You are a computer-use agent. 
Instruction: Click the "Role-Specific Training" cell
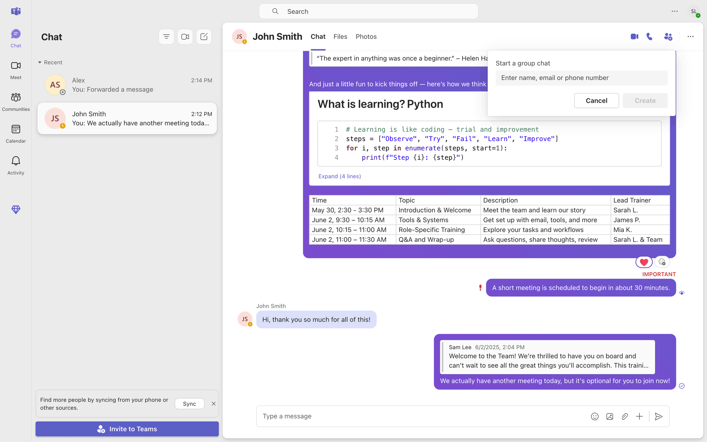[438, 229]
